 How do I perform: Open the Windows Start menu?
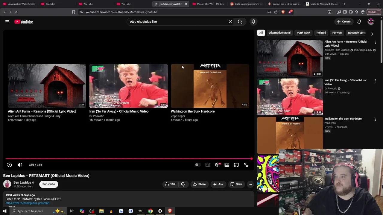point(4,211)
